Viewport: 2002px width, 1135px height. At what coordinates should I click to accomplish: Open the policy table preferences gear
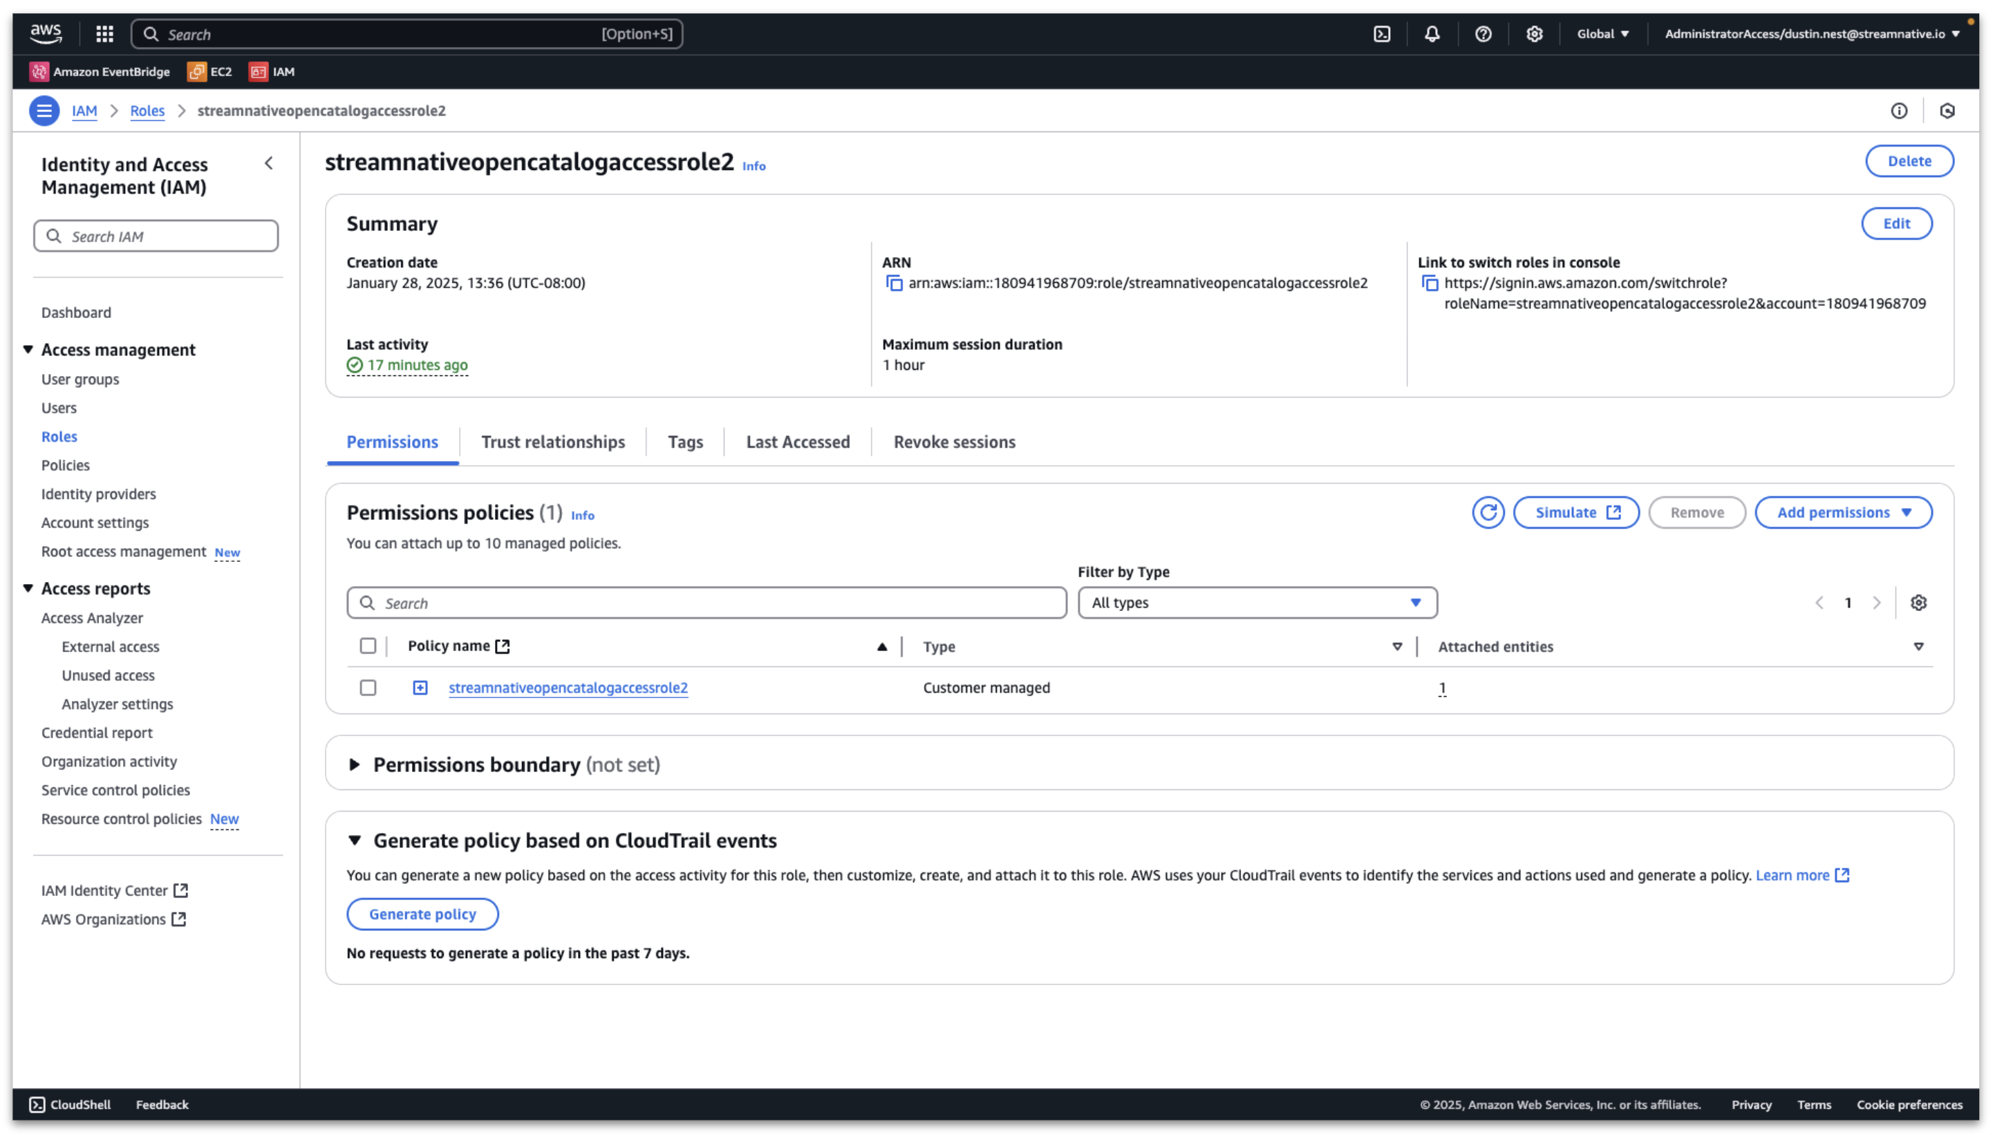pos(1918,603)
